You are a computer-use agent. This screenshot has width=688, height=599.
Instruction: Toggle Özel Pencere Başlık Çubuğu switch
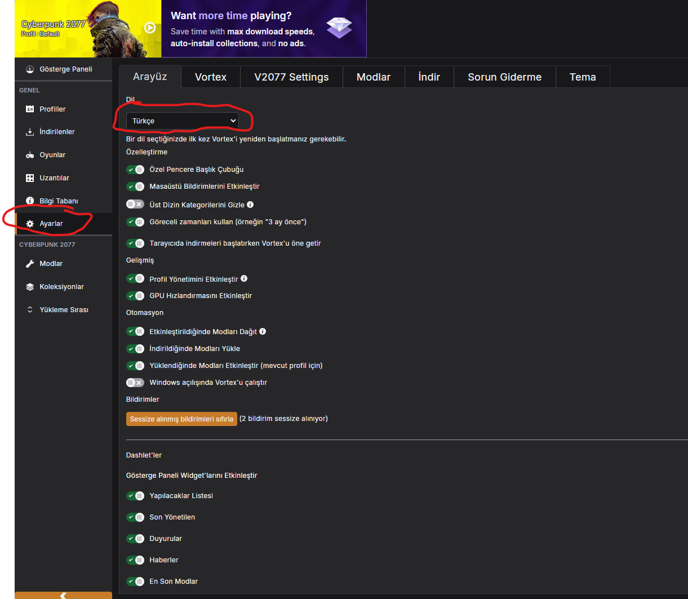(x=135, y=170)
